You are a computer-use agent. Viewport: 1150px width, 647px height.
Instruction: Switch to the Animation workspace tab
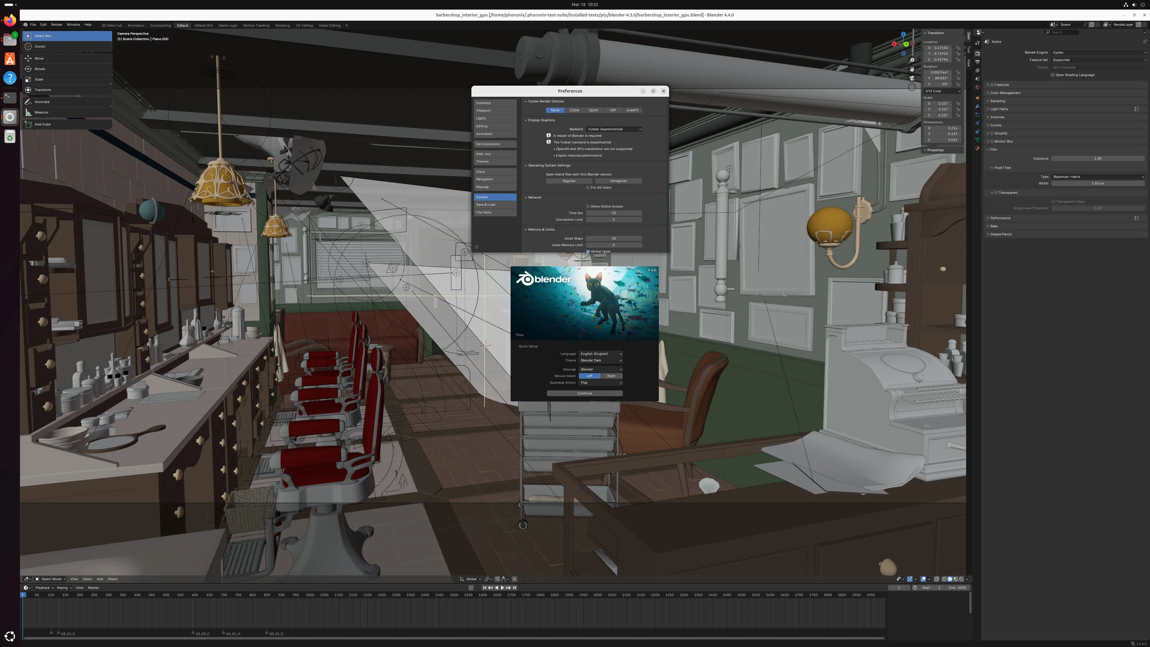point(136,25)
